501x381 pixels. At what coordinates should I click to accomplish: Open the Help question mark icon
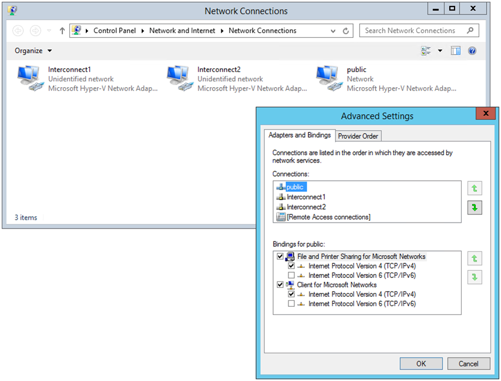pyautogui.click(x=472, y=51)
